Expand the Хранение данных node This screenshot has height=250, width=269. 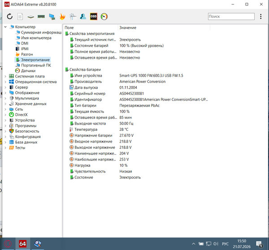click(5, 104)
